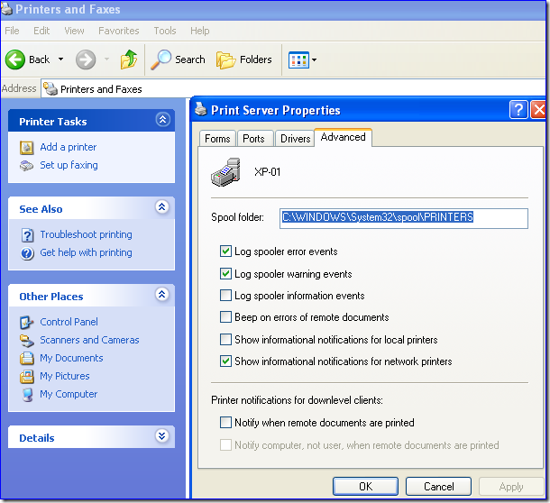550x503 pixels.
Task: Open the Favorites menu
Action: tap(118, 31)
